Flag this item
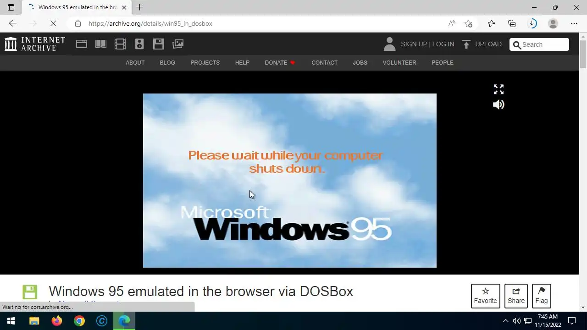Viewport: 587px width, 330px height. [541, 296]
